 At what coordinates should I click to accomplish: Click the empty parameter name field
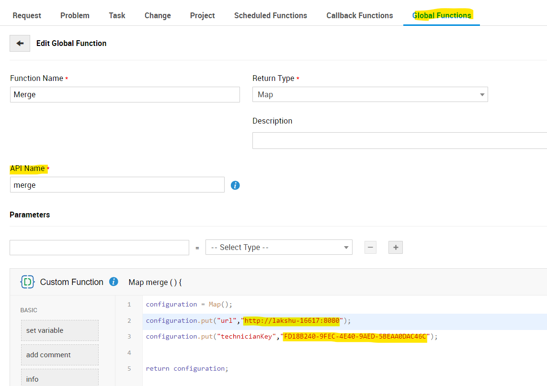99,247
